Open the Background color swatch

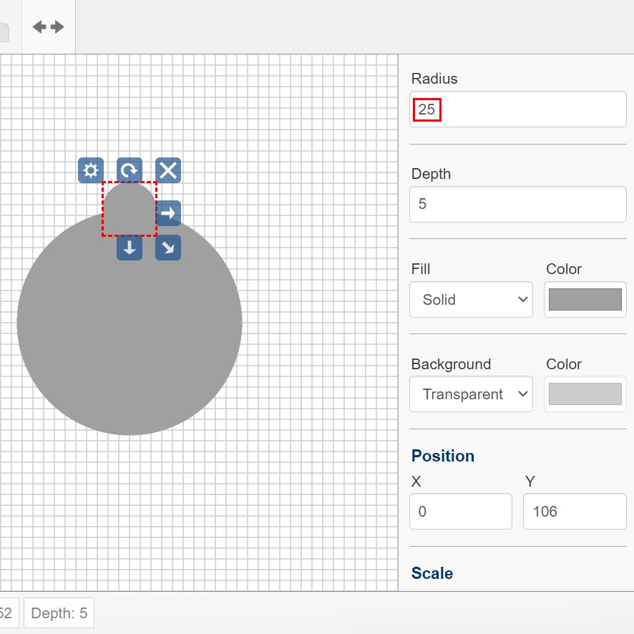point(585,394)
